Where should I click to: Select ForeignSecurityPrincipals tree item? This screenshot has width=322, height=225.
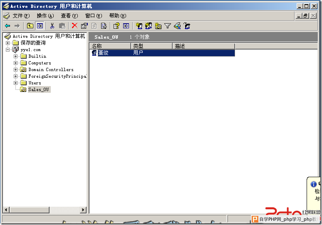tap(57, 77)
